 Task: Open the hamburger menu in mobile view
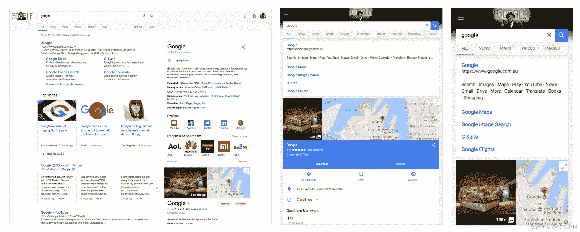tap(461, 18)
